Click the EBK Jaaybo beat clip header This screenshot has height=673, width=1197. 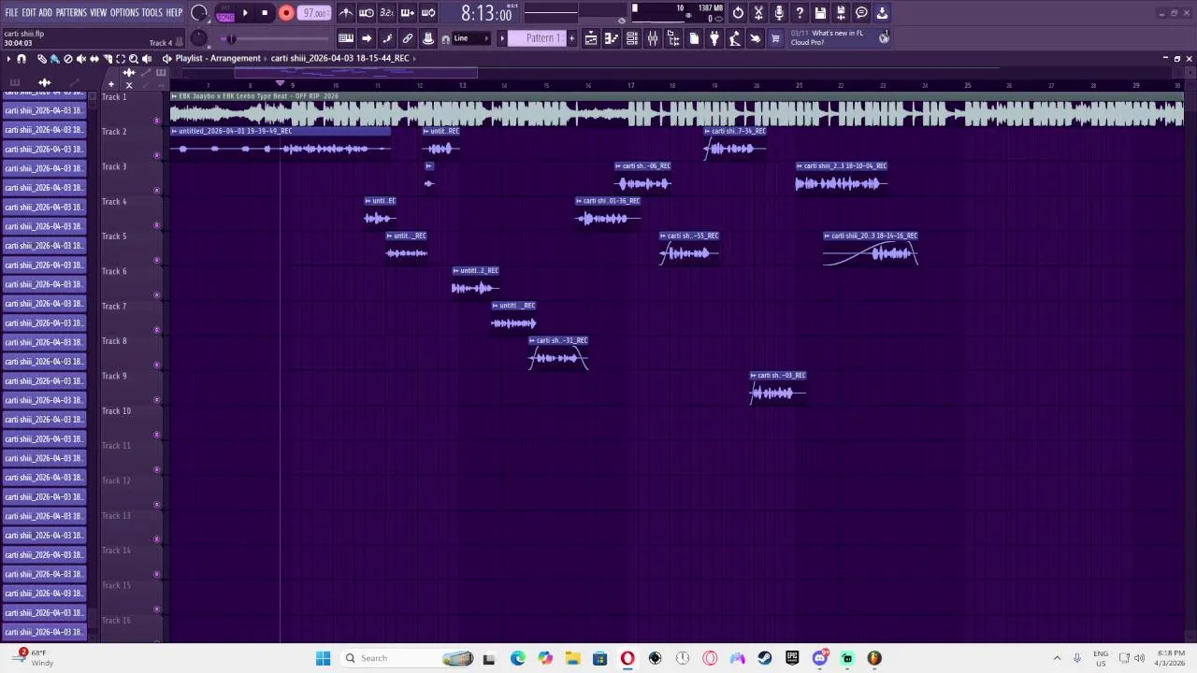677,96
